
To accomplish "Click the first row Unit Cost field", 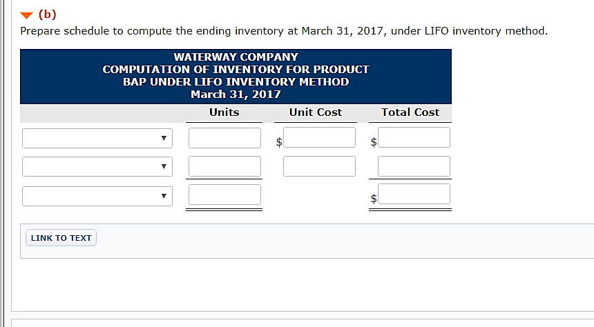I will pos(319,138).
